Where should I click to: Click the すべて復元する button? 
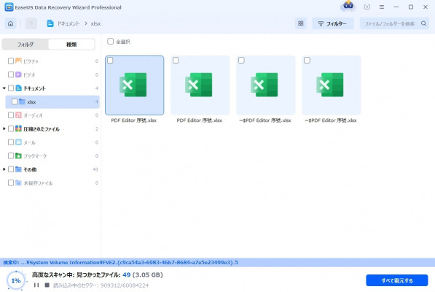coord(397,280)
